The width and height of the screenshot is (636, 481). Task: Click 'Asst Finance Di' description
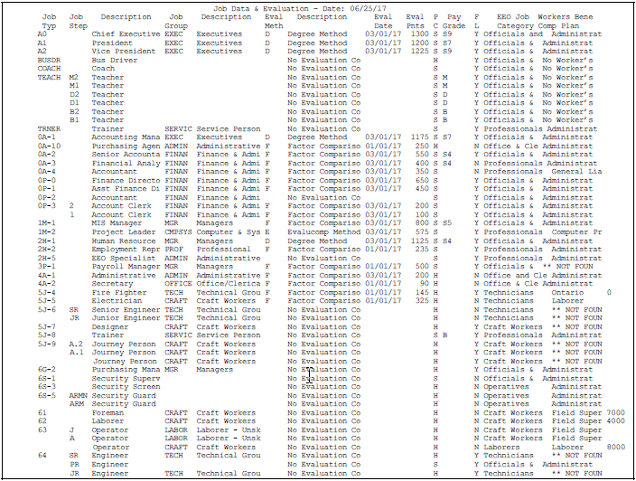tap(126, 189)
